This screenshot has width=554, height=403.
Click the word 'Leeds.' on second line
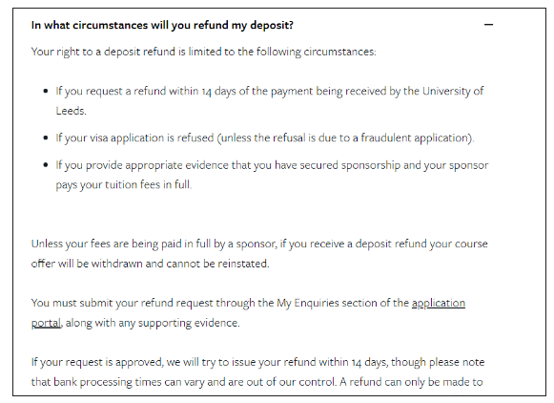[71, 111]
